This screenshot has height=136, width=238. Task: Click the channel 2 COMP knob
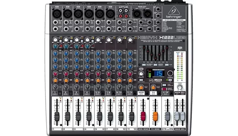pos(66,46)
